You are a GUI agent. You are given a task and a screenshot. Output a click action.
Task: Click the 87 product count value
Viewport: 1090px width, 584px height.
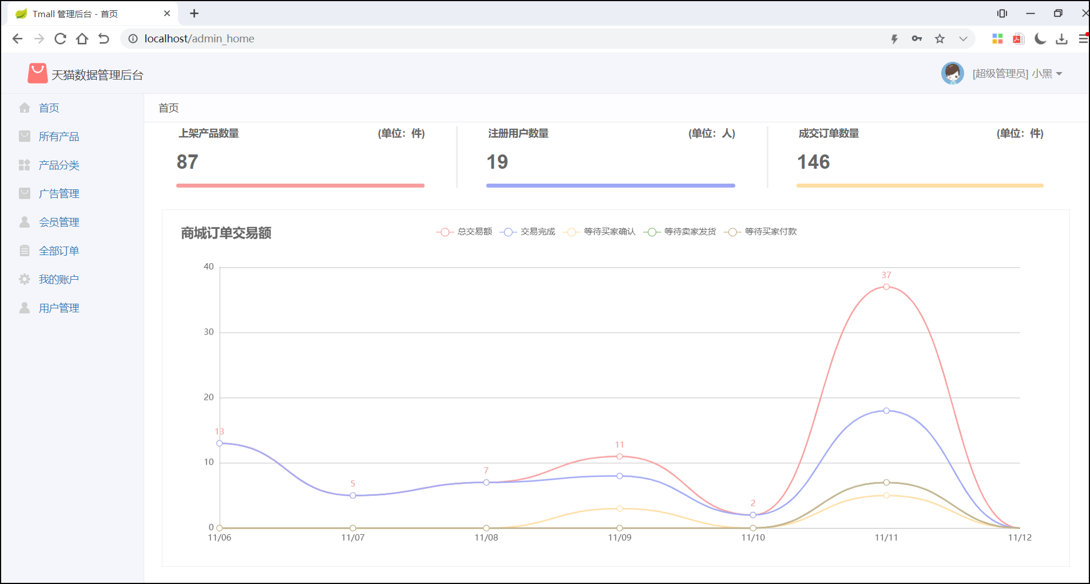pos(187,162)
